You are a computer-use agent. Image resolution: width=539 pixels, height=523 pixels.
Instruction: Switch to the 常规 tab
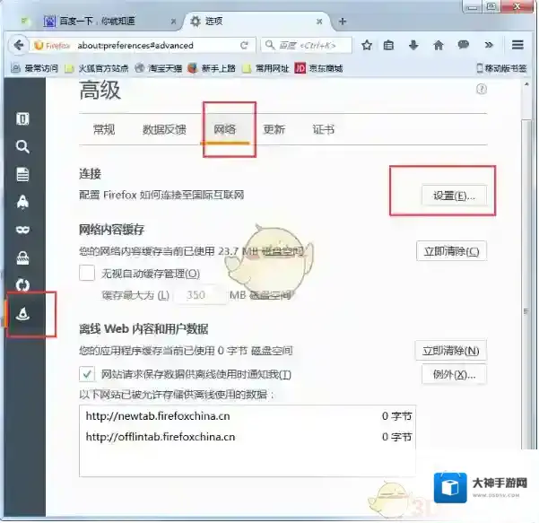[104, 130]
